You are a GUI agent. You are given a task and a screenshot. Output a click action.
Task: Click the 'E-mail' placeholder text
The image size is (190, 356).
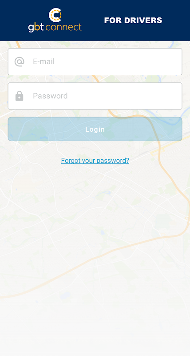pyautogui.click(x=44, y=61)
